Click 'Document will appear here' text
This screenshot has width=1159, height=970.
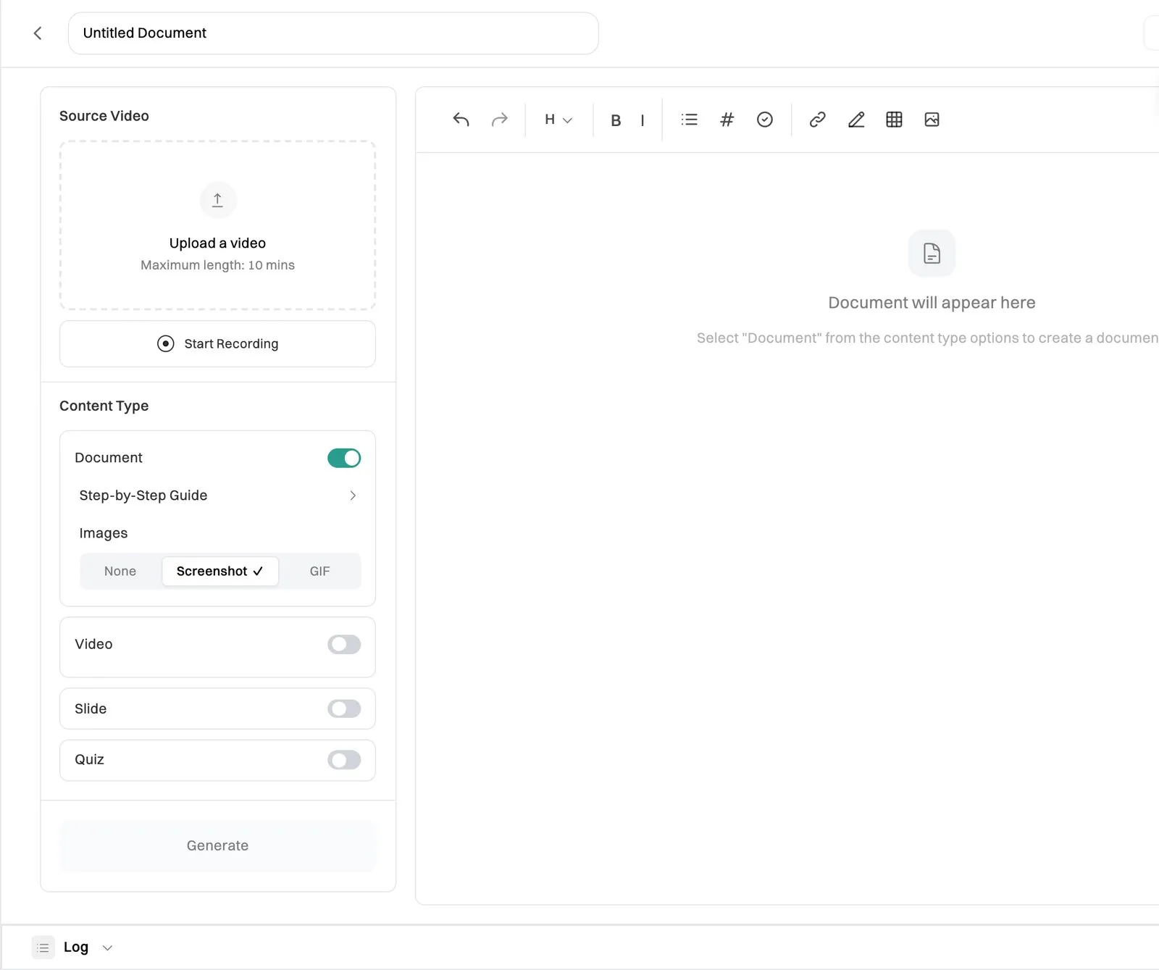(932, 303)
